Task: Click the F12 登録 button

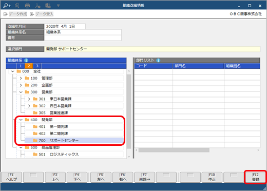Action: point(256,177)
